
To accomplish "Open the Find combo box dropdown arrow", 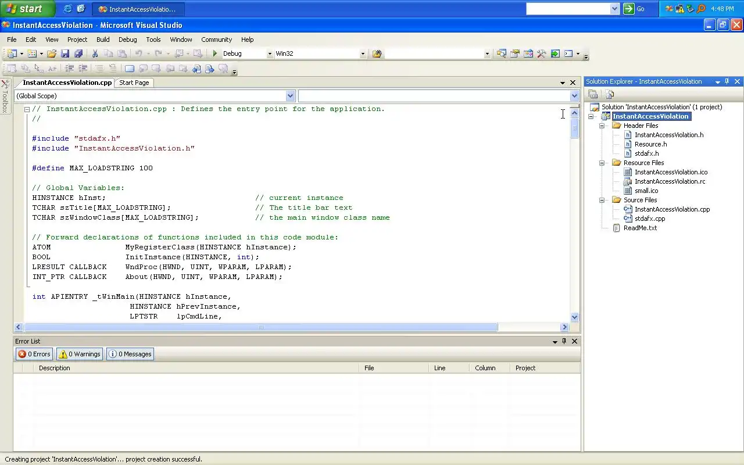I will [487, 53].
